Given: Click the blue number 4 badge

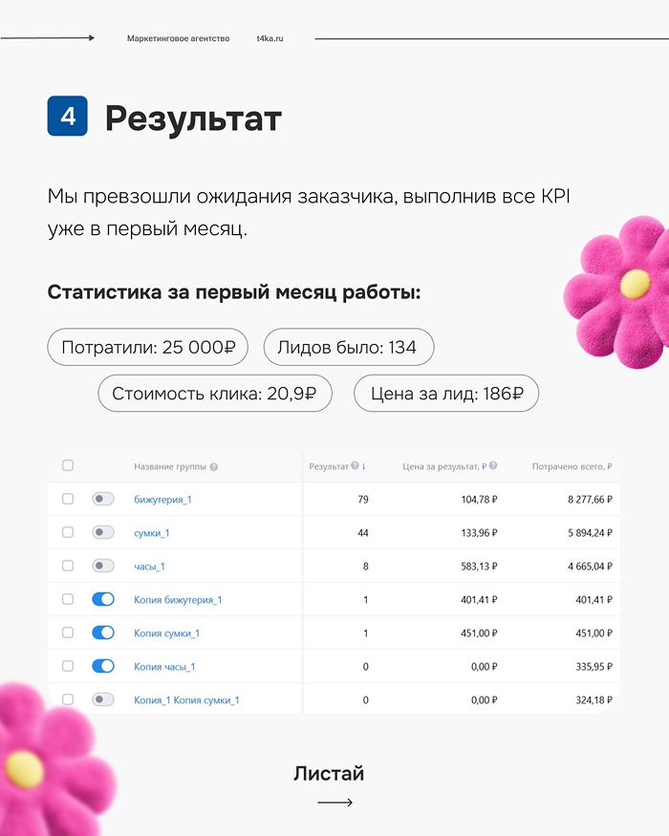Looking at the screenshot, I should (x=67, y=118).
